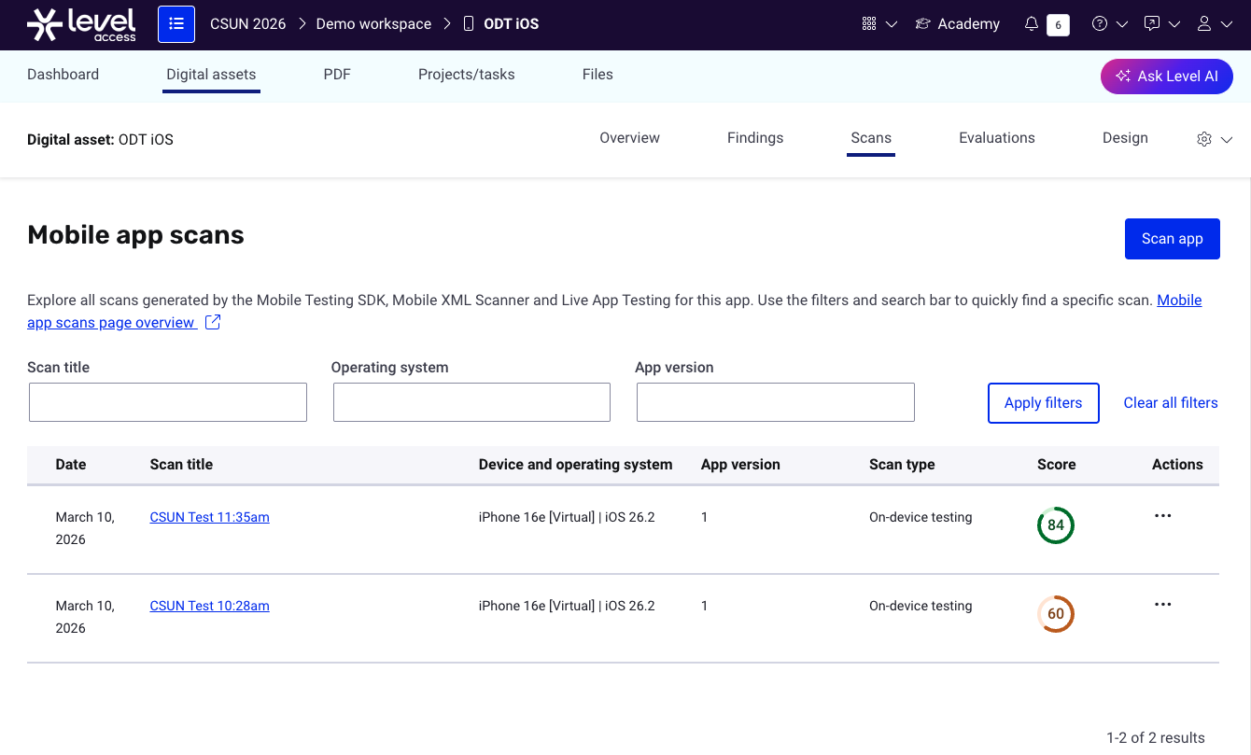This screenshot has height=755, width=1251.
Task: Click the Level Access logo
Action: coord(81,24)
